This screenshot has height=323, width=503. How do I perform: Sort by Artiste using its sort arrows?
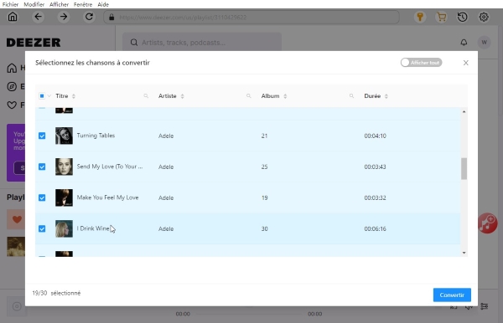click(x=182, y=96)
